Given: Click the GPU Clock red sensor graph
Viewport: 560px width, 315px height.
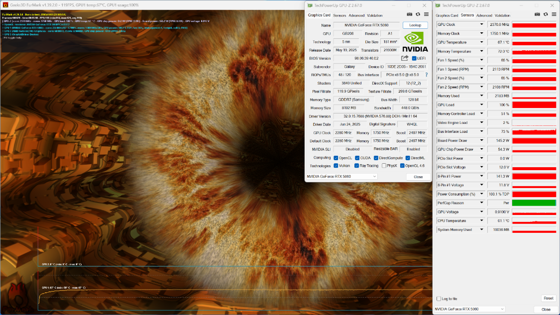Looking at the screenshot, I should (534, 25).
